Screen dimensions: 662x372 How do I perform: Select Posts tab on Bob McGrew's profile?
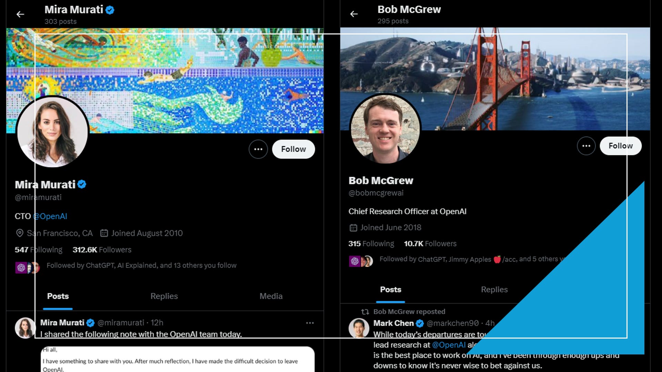coord(391,290)
